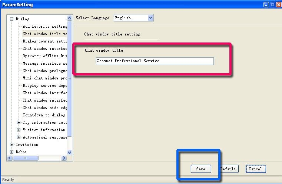This screenshot has width=282, height=184.
Task: Select Add favorite setting item
Action: (x=44, y=26)
